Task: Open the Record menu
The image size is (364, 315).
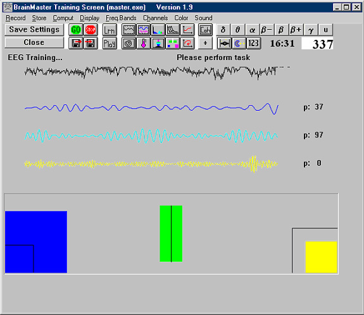Action: (x=16, y=18)
